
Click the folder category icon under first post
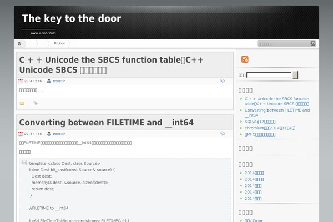click(x=22, y=103)
